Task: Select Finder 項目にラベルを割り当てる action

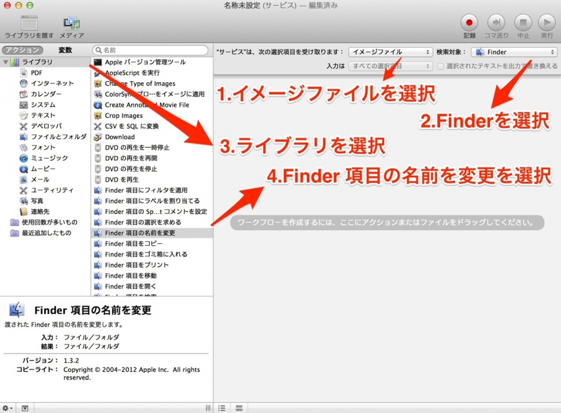Action: (x=152, y=201)
